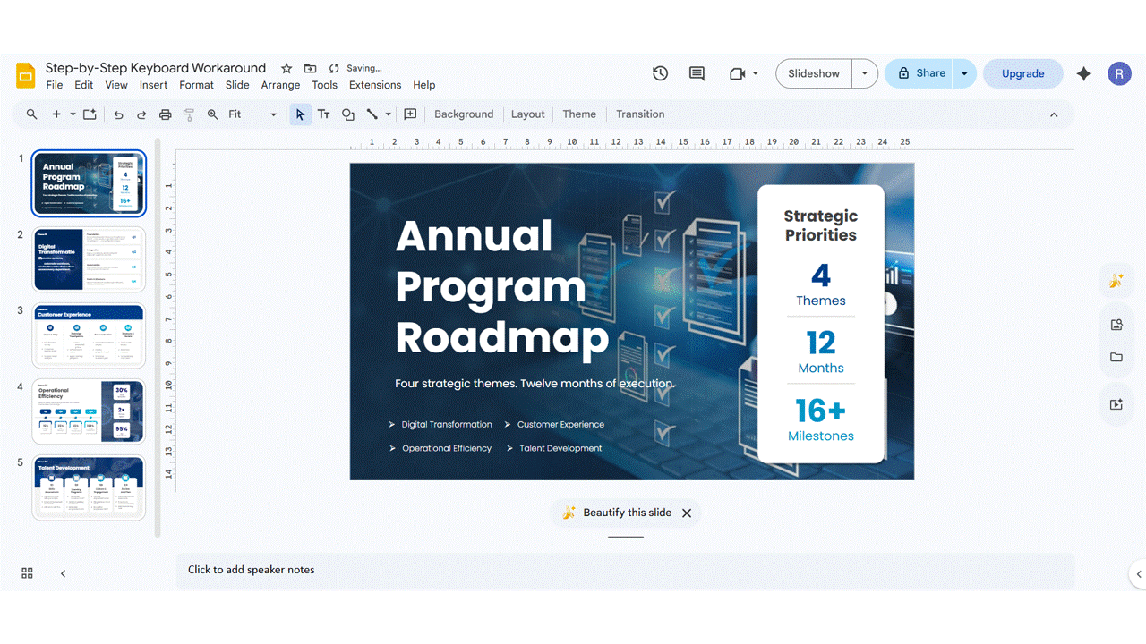The height and width of the screenshot is (644, 1146).
Task: Click to add speaker notes field
Action: (x=625, y=570)
